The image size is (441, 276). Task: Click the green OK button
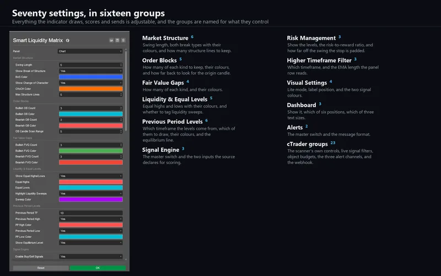98,268
